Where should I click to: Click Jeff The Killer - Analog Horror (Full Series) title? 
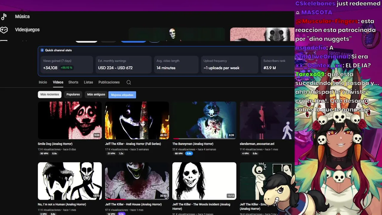[133, 144]
